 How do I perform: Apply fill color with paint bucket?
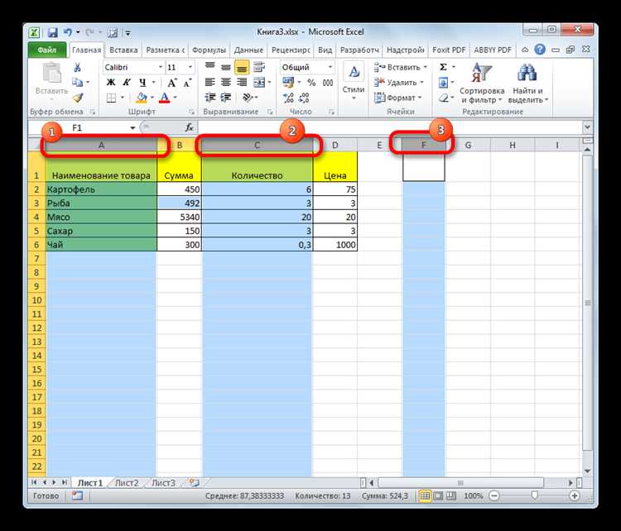point(142,98)
